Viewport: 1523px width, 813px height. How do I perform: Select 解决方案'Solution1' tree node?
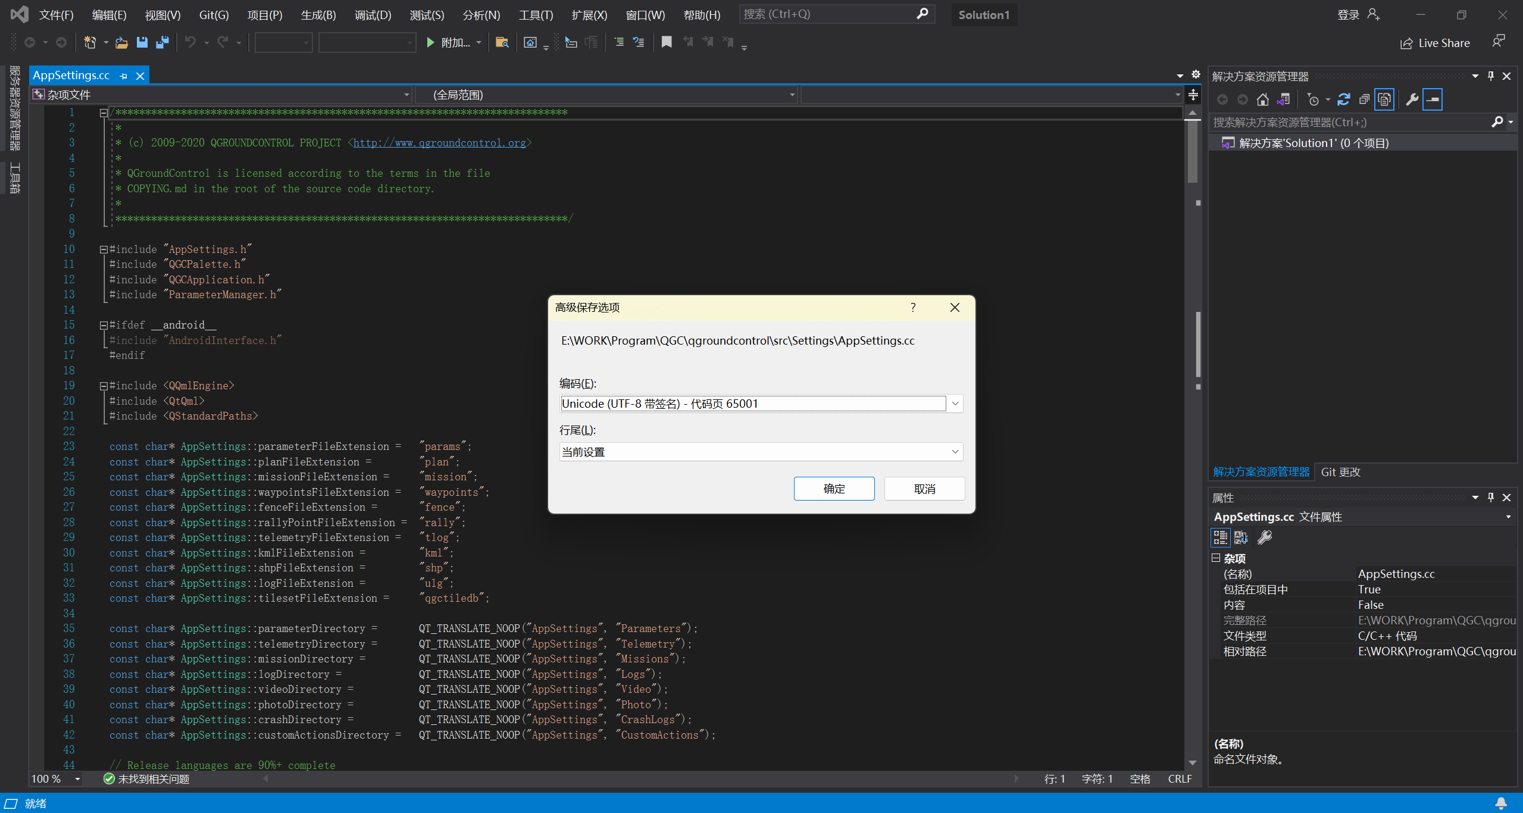1314,143
